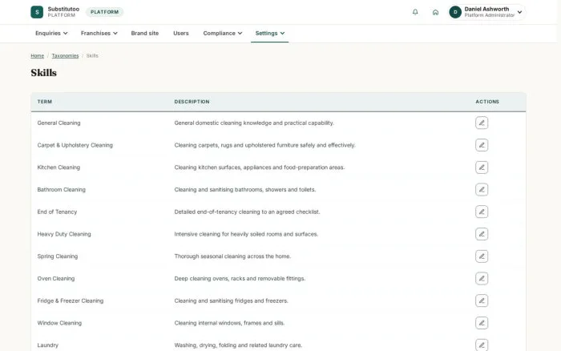
Task: Click description 'Cleaning internal windows, frames and sills.'
Action: click(229, 323)
